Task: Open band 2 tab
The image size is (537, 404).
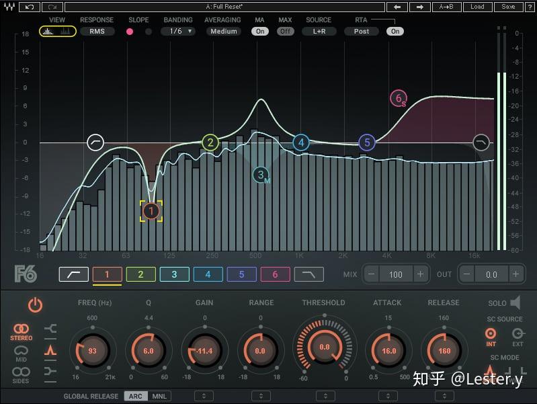Action: [140, 274]
